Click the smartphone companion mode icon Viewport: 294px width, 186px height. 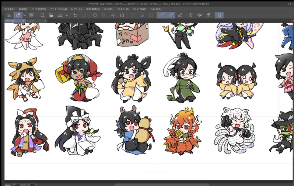tap(219, 15)
